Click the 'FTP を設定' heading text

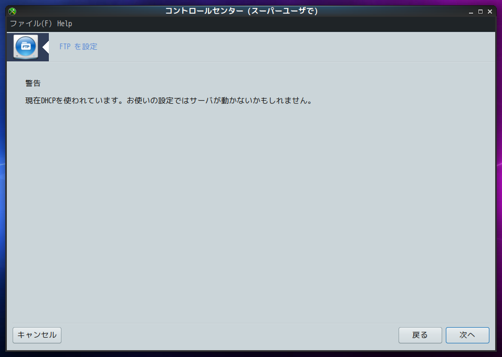click(x=78, y=47)
